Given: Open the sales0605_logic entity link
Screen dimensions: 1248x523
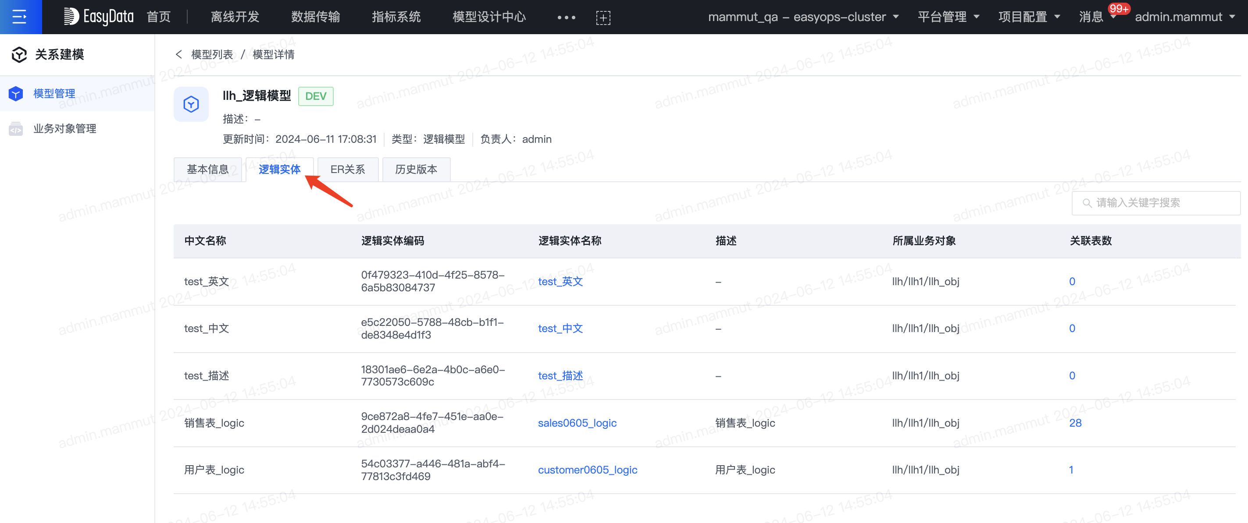Looking at the screenshot, I should tap(577, 422).
